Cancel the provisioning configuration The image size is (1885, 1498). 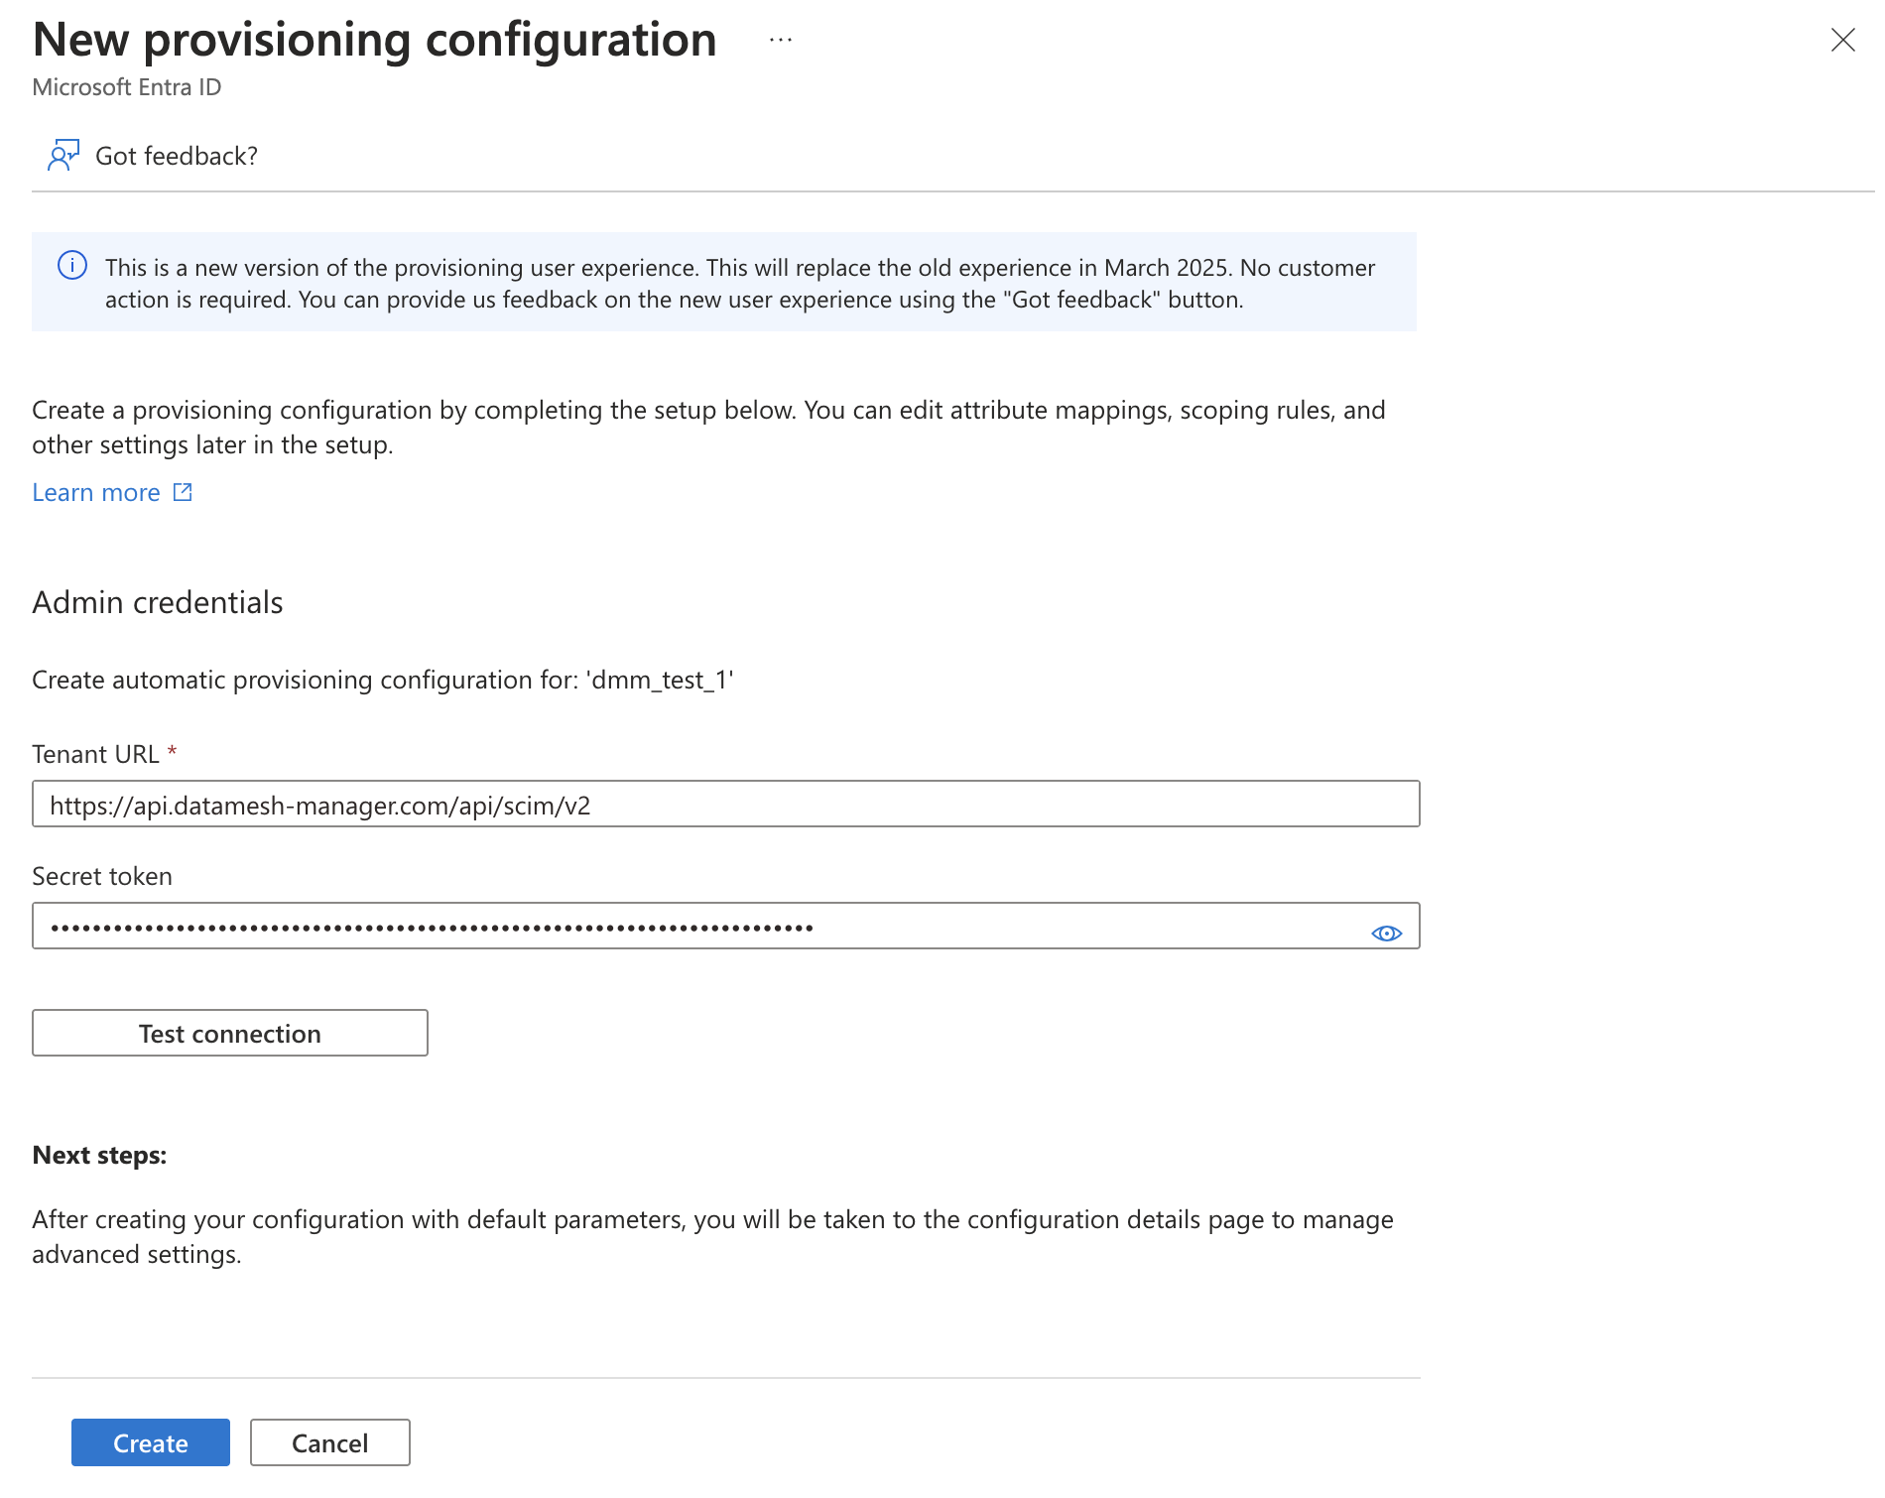[x=329, y=1442]
